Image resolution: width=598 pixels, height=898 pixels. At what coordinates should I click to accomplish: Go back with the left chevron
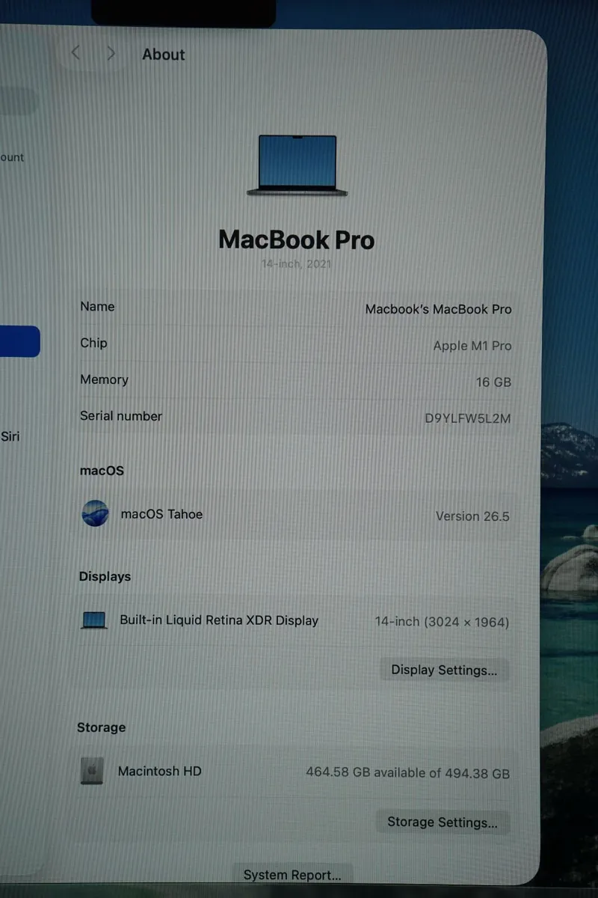(75, 53)
